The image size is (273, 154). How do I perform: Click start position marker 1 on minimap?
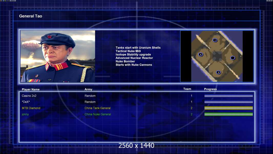point(215,40)
